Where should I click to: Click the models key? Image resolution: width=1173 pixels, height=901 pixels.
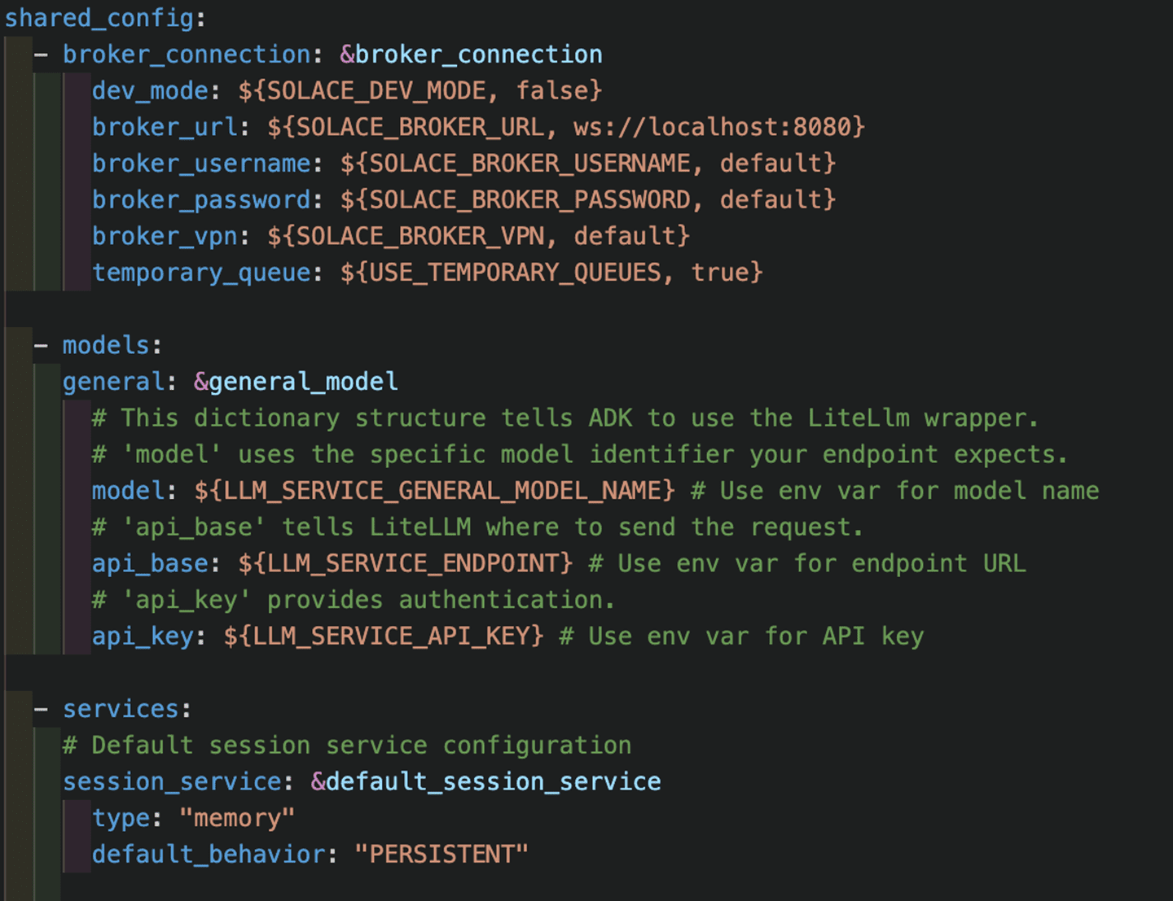(x=107, y=345)
